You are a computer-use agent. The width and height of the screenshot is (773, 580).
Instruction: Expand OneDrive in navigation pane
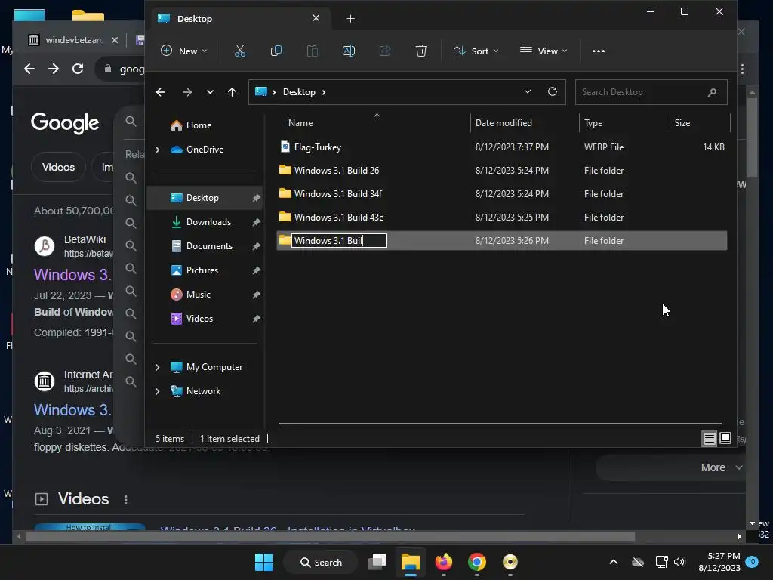(157, 150)
